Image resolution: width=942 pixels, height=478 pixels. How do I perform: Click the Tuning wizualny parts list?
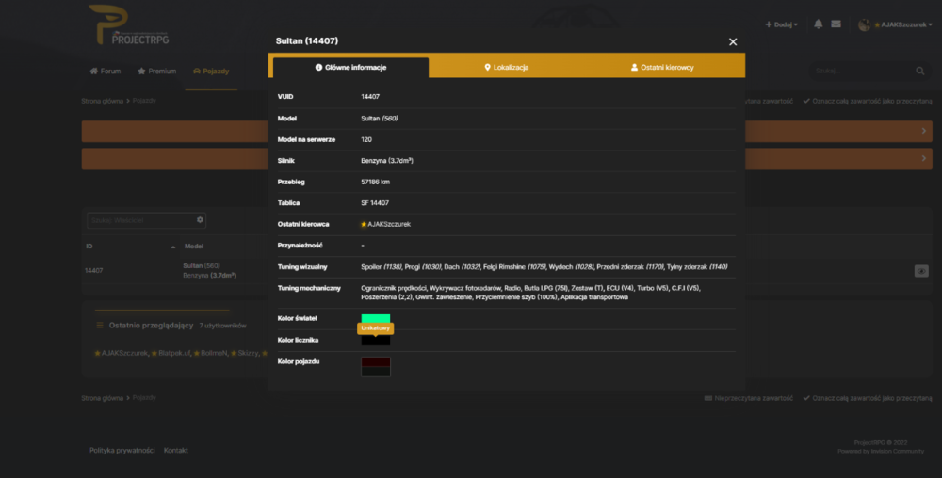(x=544, y=267)
